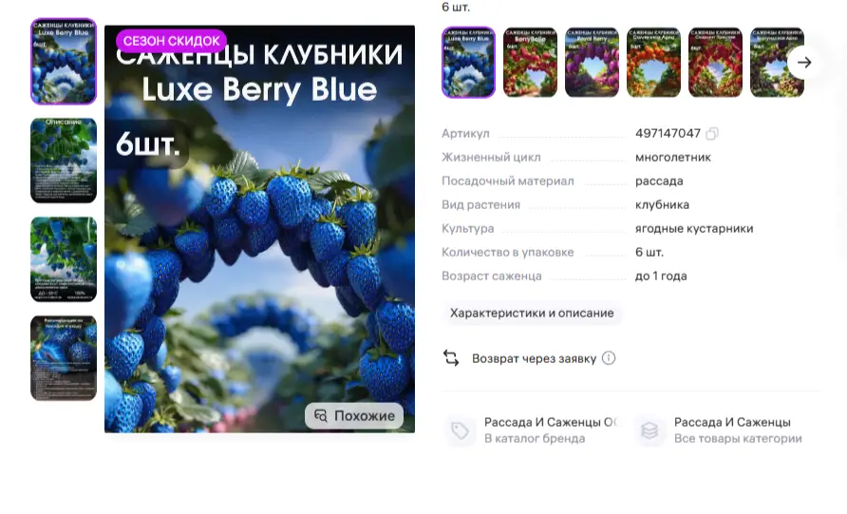This screenshot has width=847, height=514.
Task: Select the Luxe Berry Blue variant thumbnail
Action: pos(468,63)
